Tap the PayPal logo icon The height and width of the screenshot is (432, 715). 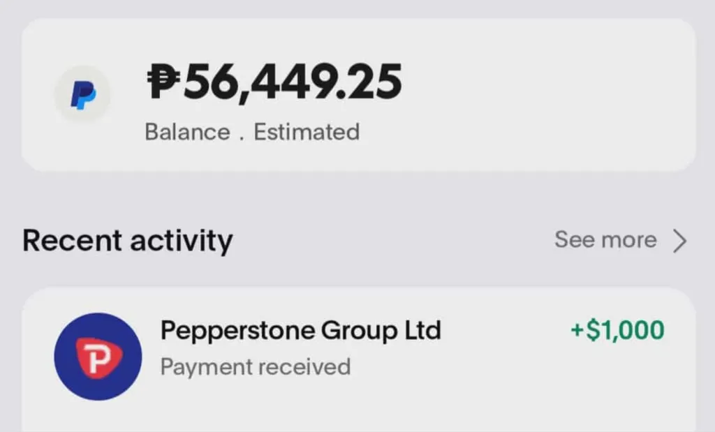(83, 95)
